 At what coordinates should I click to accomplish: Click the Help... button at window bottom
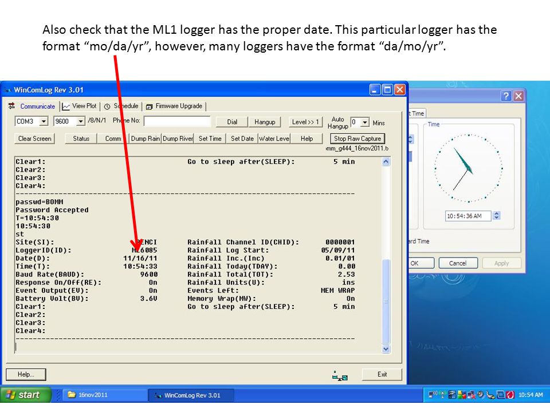coord(26,374)
